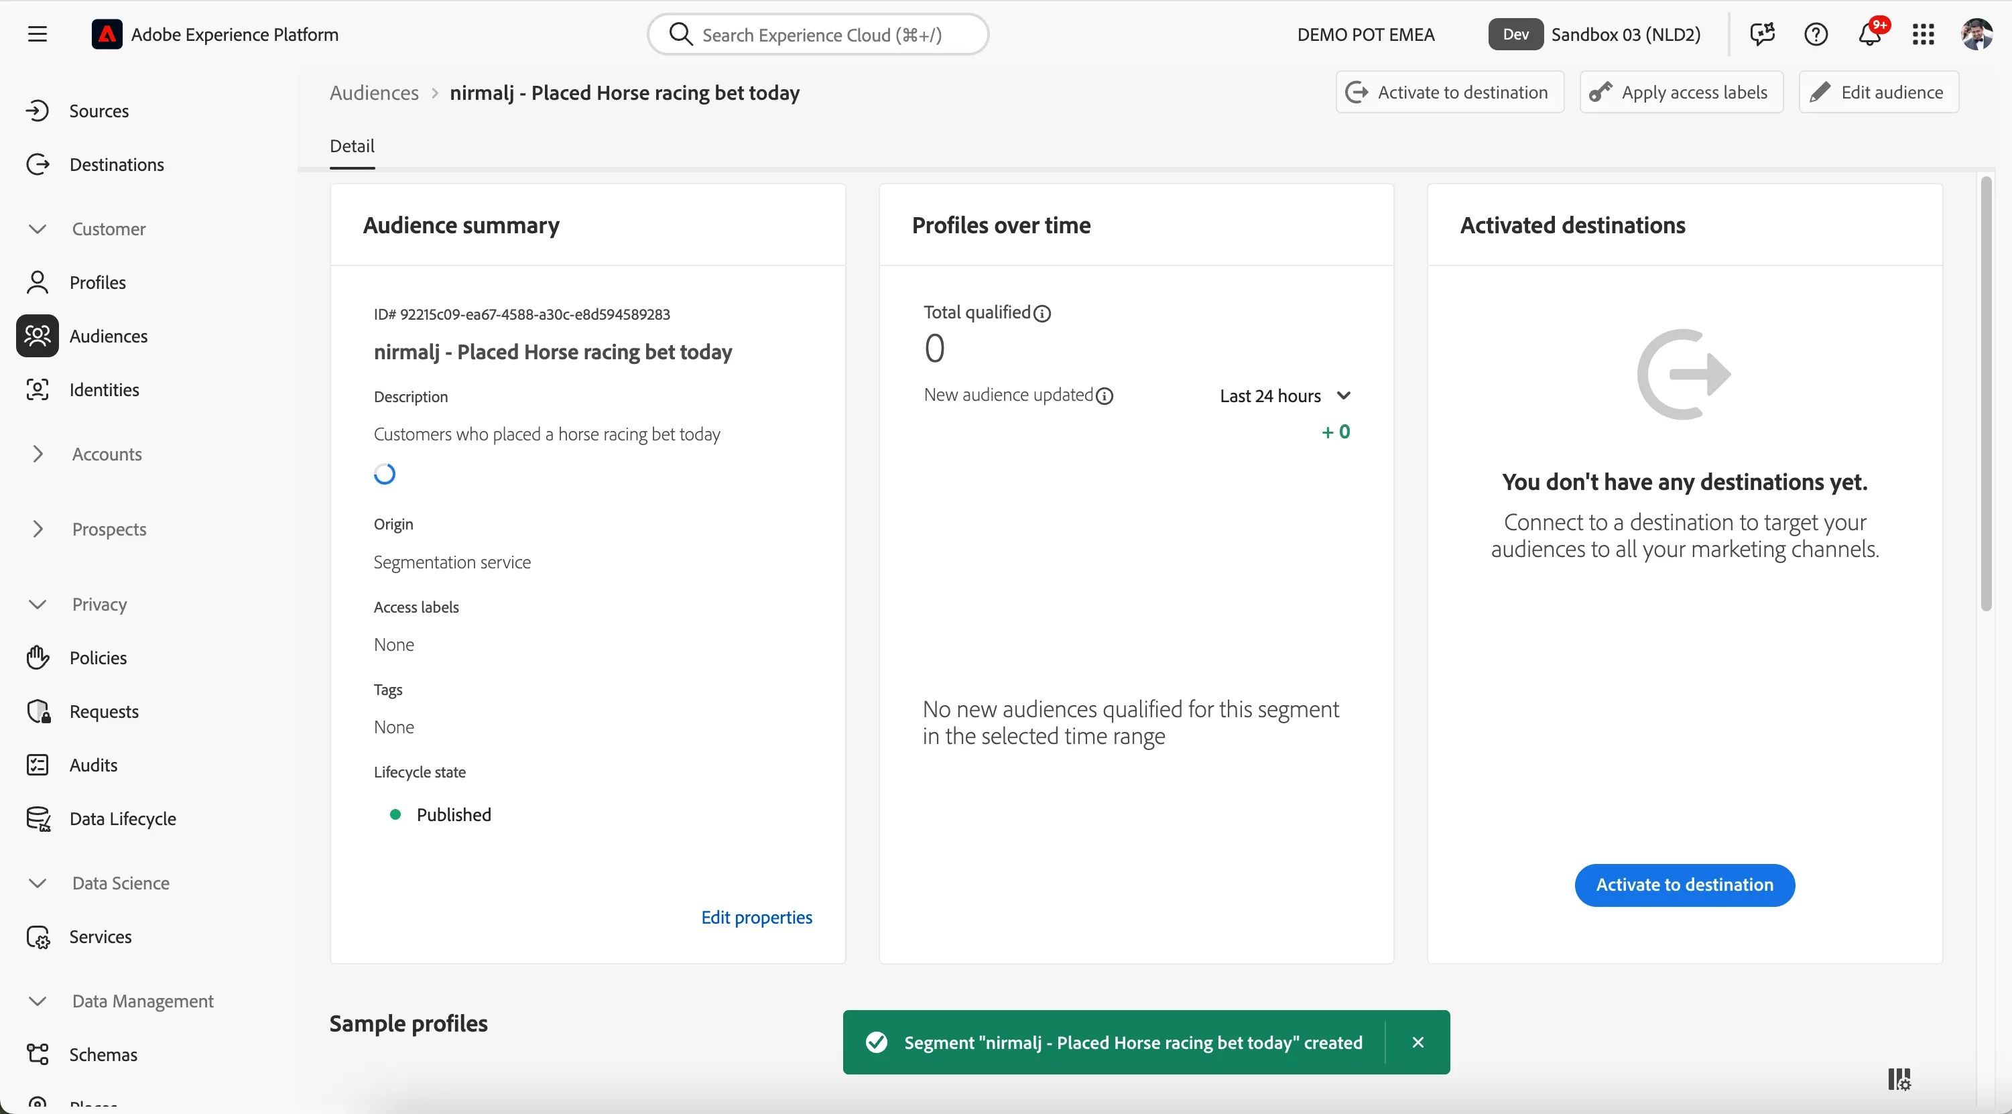Click the Adobe Experience Platform logo
Screen dimensions: 2012x1114
(106, 34)
